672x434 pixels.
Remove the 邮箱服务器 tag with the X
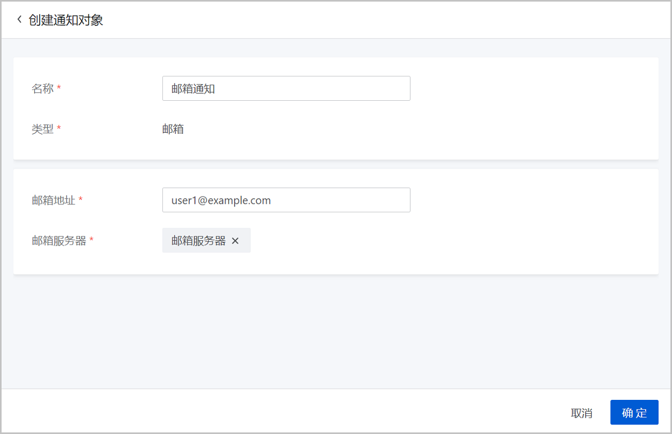[235, 241]
